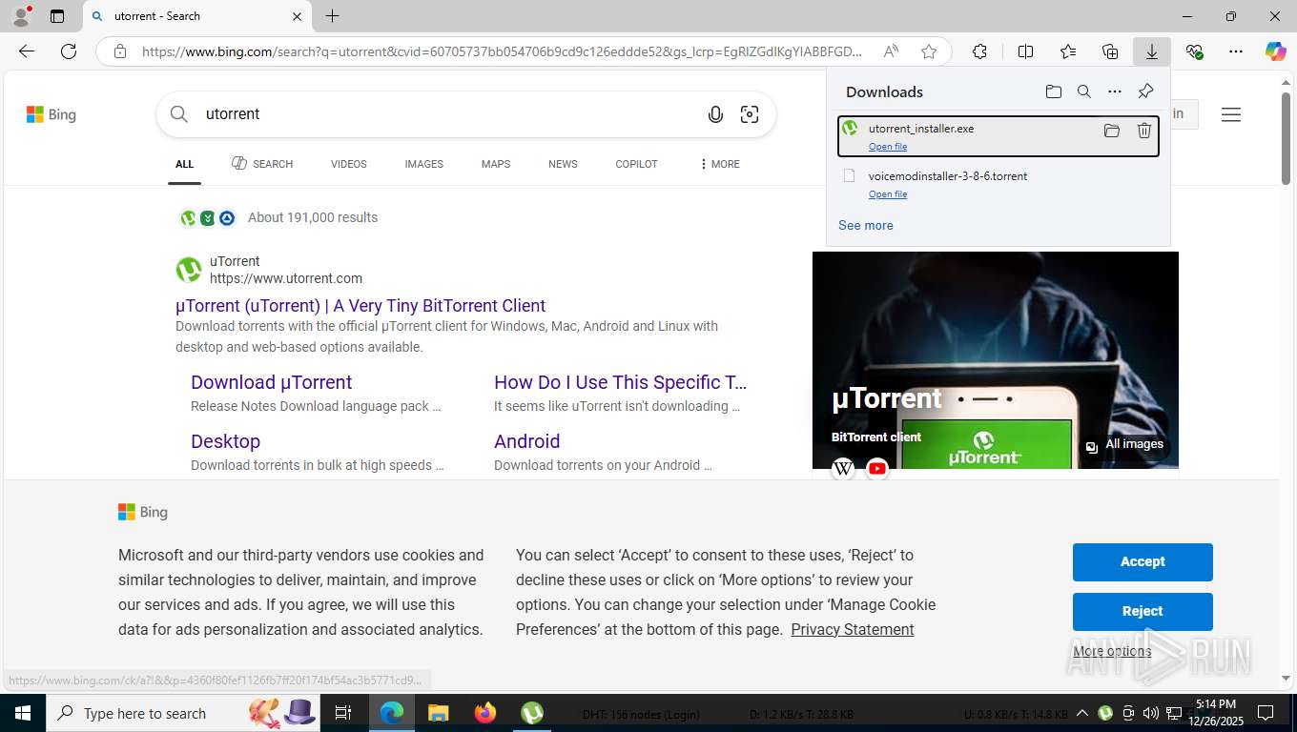Accept cookies
The height and width of the screenshot is (732, 1297).
pyautogui.click(x=1143, y=561)
